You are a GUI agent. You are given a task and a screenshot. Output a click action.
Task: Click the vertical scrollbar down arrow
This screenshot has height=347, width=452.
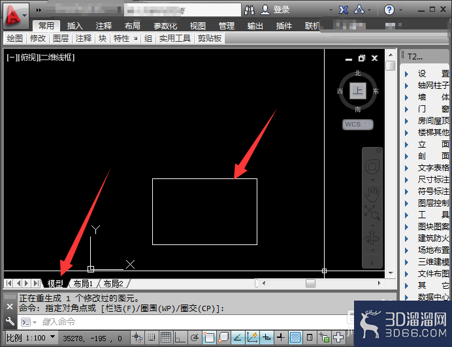[391, 273]
